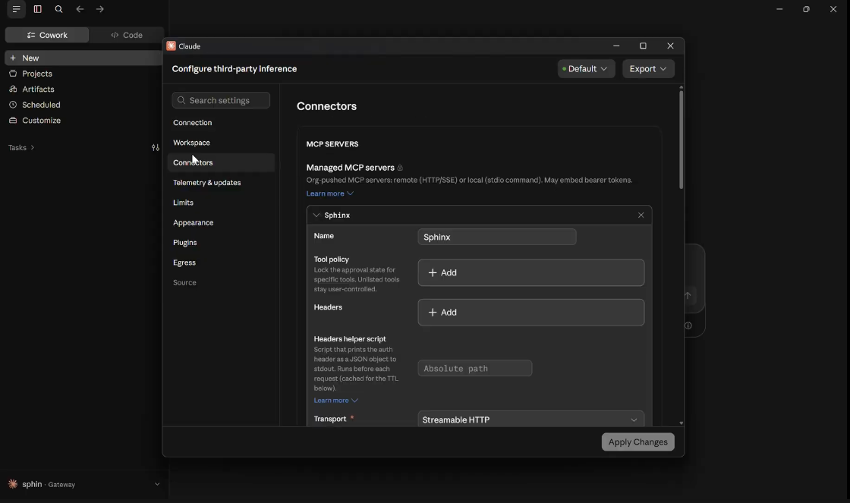Viewport: 850px width, 503px height.
Task: Expand Learn more under Headers helper script
Action: 335,401
